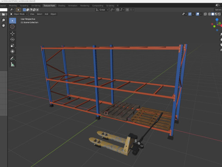This screenshot has width=222, height=167.
Task: Switch to Solid viewport shading
Action: pos(213,14)
